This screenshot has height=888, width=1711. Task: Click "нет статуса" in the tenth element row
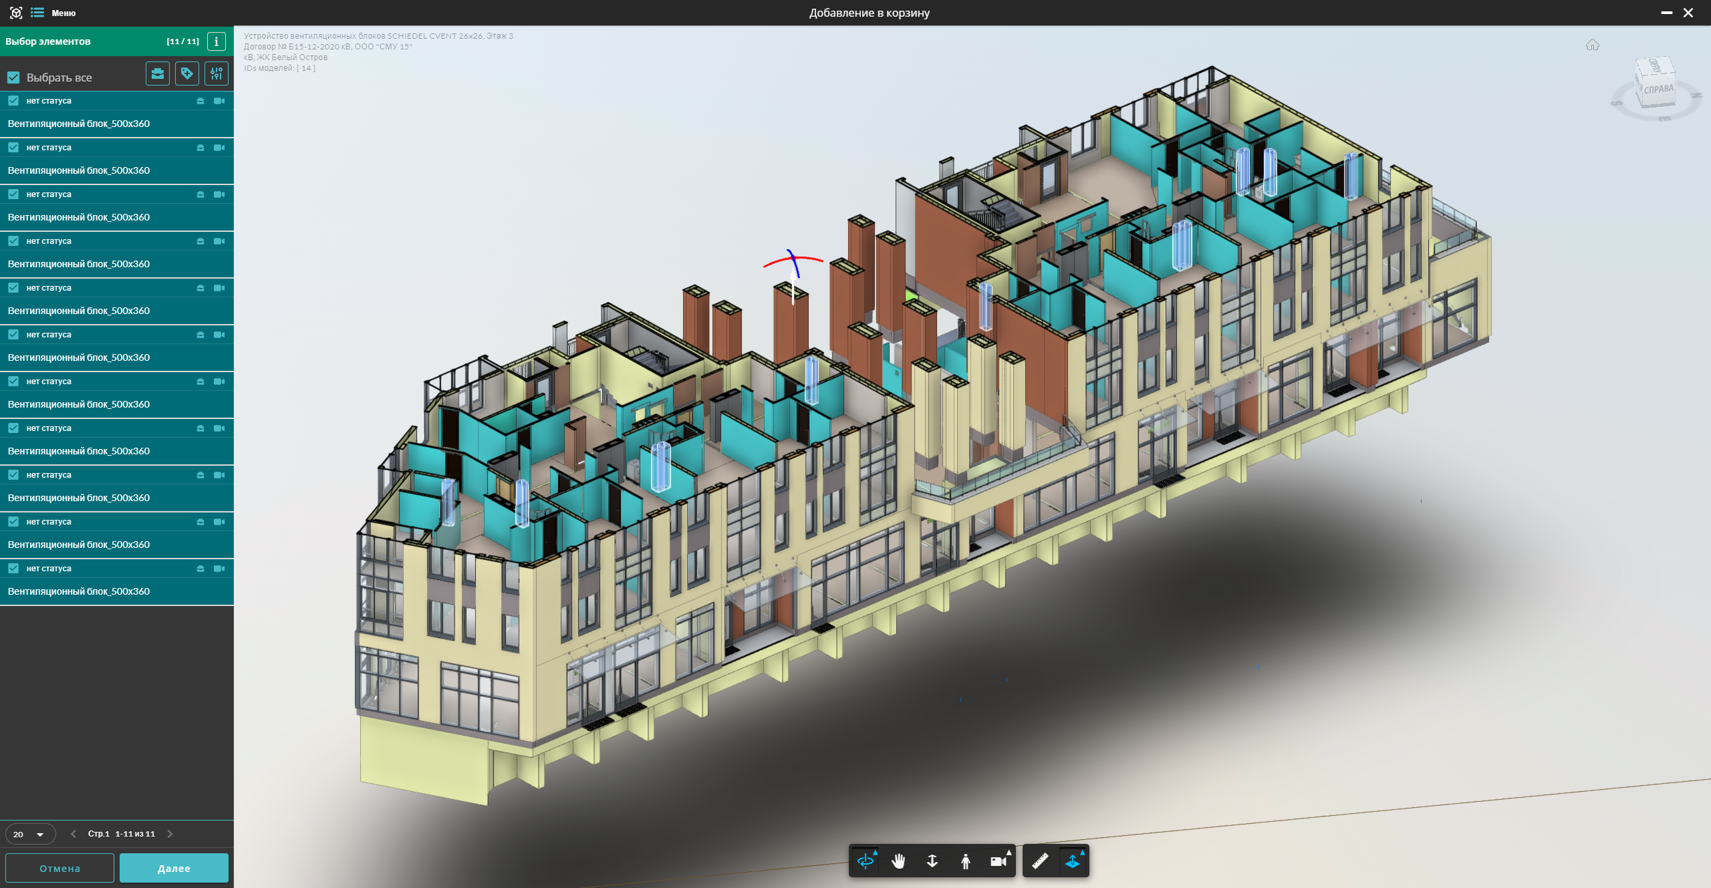coord(49,522)
